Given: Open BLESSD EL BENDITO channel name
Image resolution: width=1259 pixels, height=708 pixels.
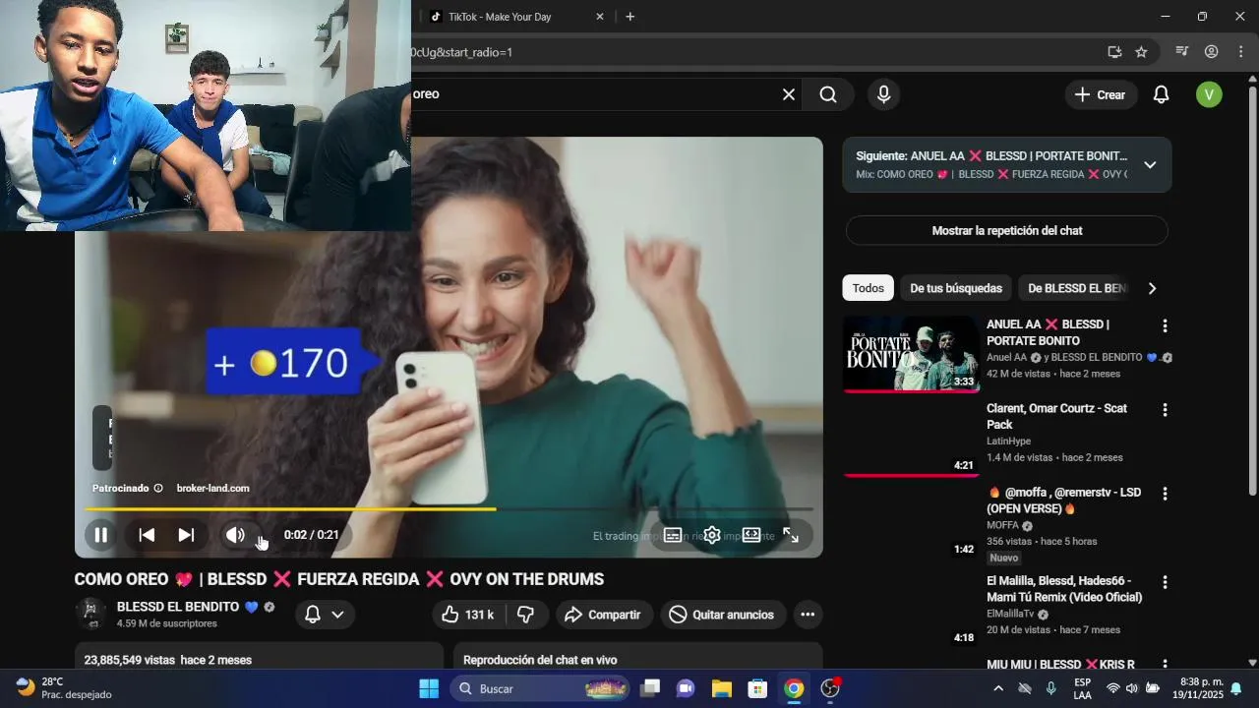Looking at the screenshot, I should coord(178,607).
